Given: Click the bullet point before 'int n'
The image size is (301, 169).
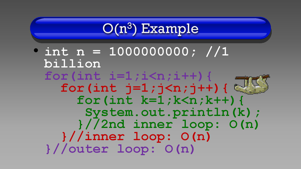Looking at the screenshot, I should tap(36, 50).
